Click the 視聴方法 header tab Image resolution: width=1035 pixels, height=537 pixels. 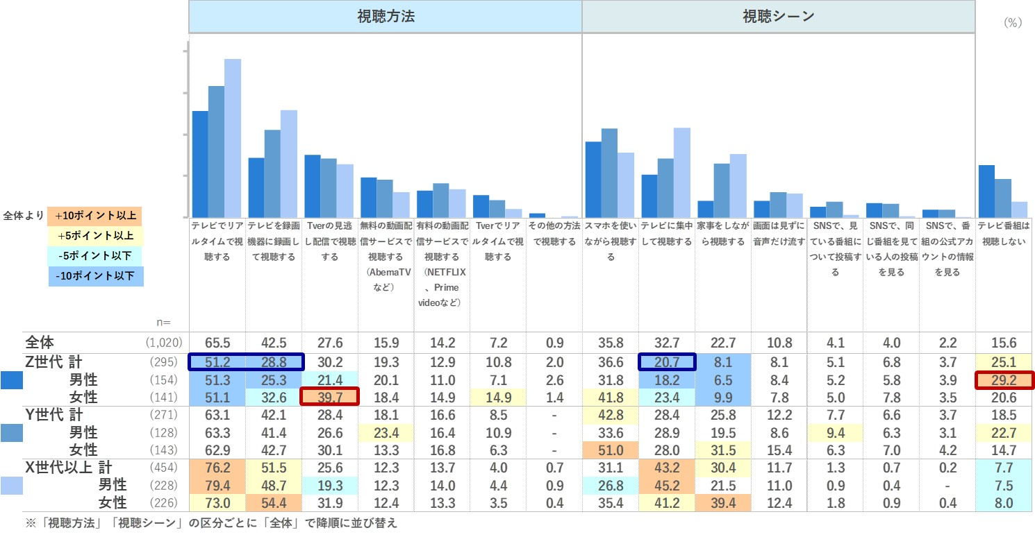(x=386, y=17)
